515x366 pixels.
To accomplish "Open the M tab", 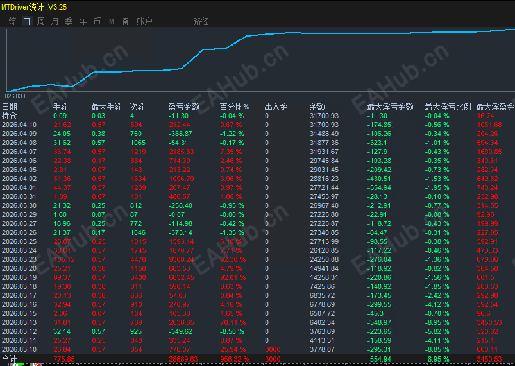I will click(x=112, y=21).
